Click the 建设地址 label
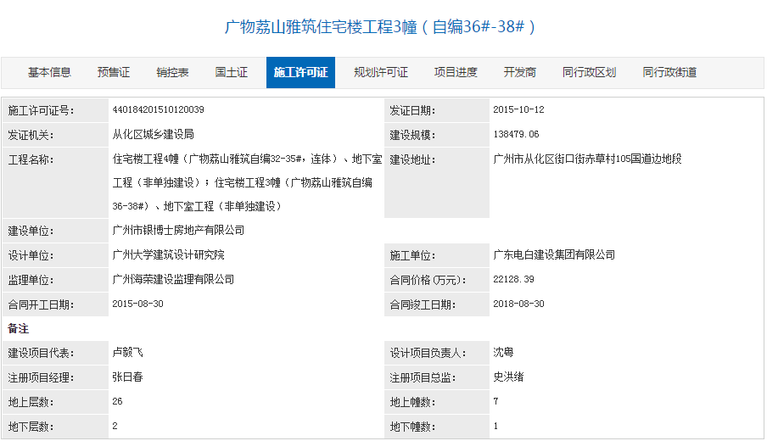This screenshot has width=767, height=441. [412, 159]
